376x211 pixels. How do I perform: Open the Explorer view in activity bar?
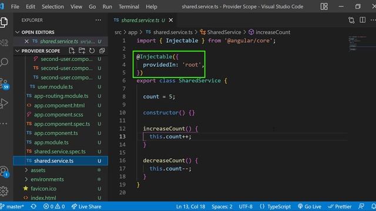[x=4, y=22]
